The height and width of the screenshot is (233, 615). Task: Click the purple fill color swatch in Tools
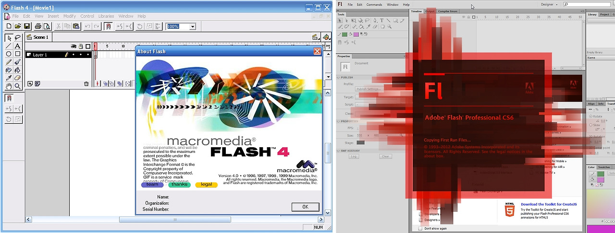coord(356,35)
